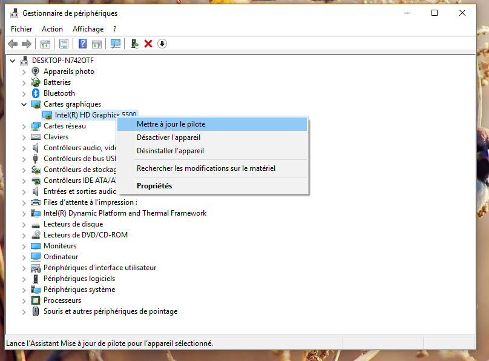Click the update driver toolbar icon

(x=135, y=44)
